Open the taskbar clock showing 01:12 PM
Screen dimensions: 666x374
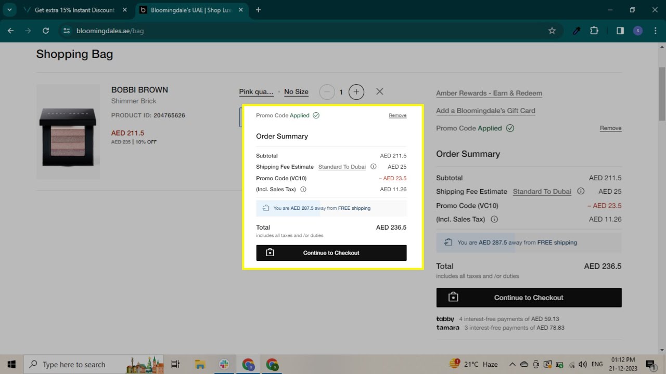(x=623, y=365)
